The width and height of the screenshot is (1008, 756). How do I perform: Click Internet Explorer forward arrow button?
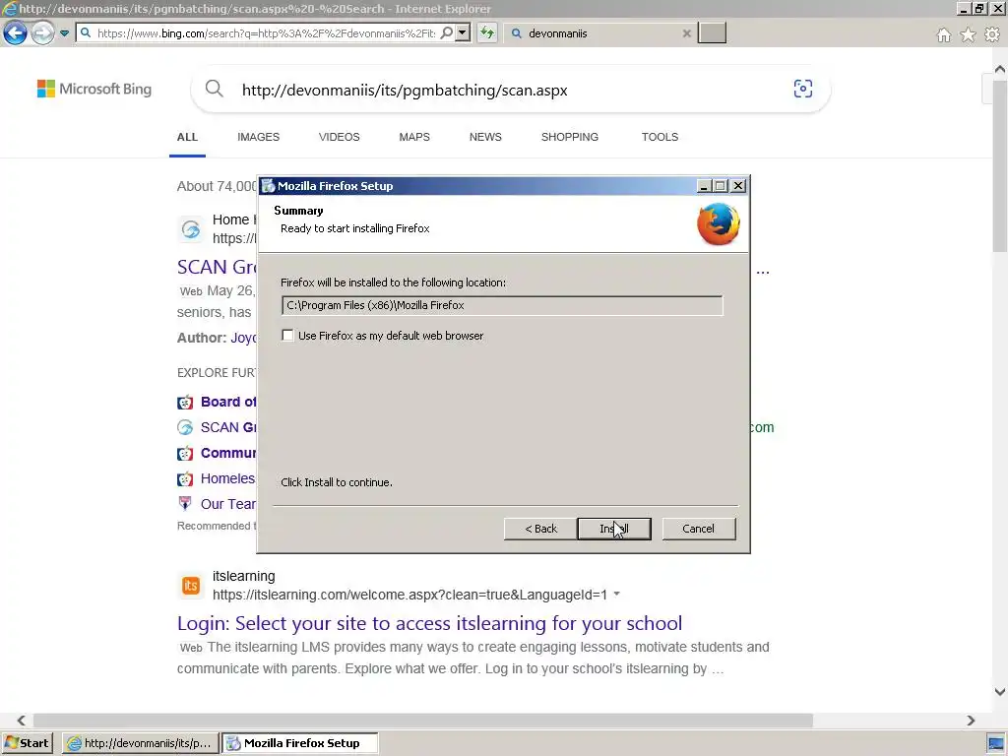click(x=42, y=32)
